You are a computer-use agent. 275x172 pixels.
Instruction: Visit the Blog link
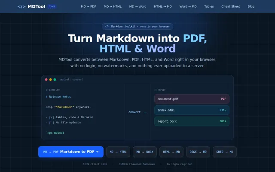[251, 6]
